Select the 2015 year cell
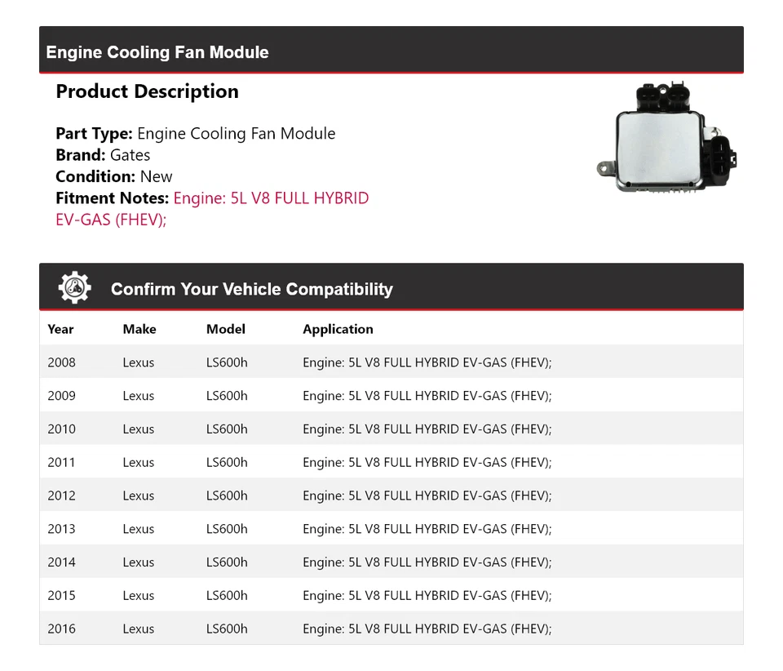 (61, 596)
